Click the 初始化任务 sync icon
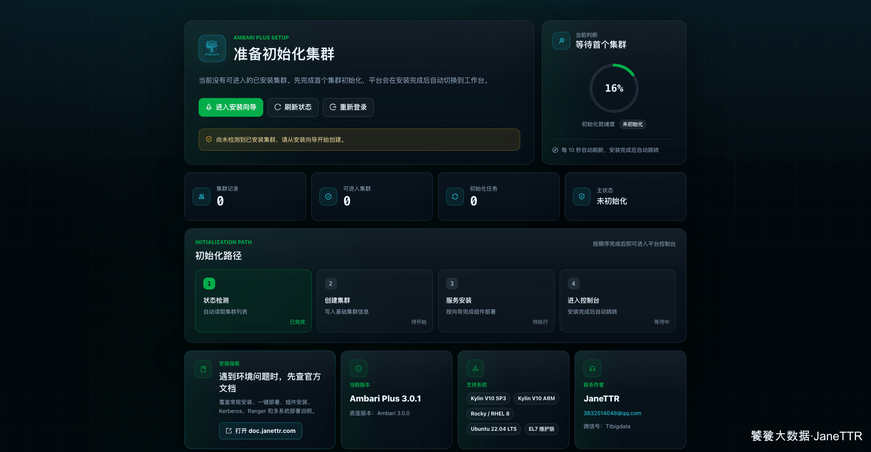871x452 pixels. tap(455, 197)
